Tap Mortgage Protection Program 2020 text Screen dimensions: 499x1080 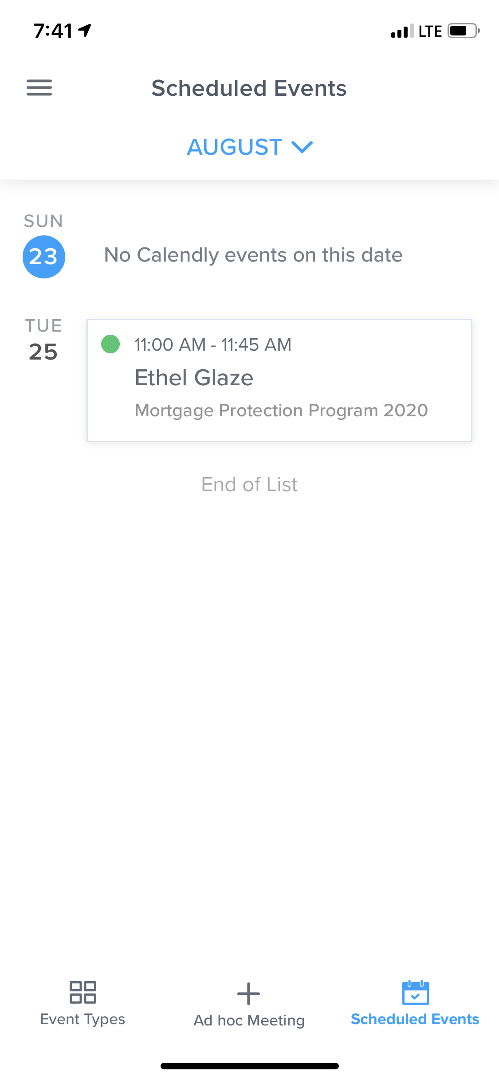click(281, 411)
